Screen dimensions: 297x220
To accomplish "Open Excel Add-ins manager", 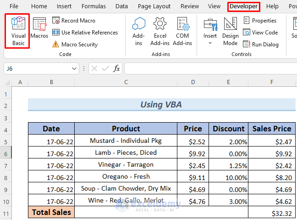I will (160, 31).
